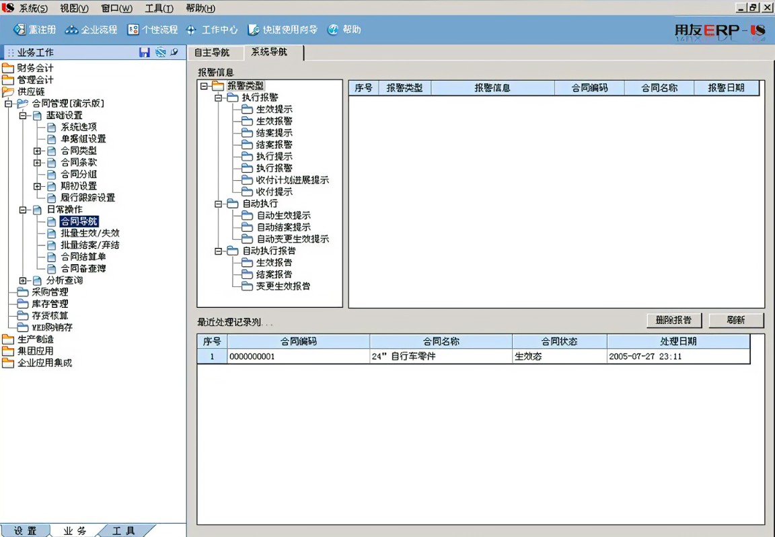Collapse the 自动执行 node
The image size is (775, 537).
(218, 204)
